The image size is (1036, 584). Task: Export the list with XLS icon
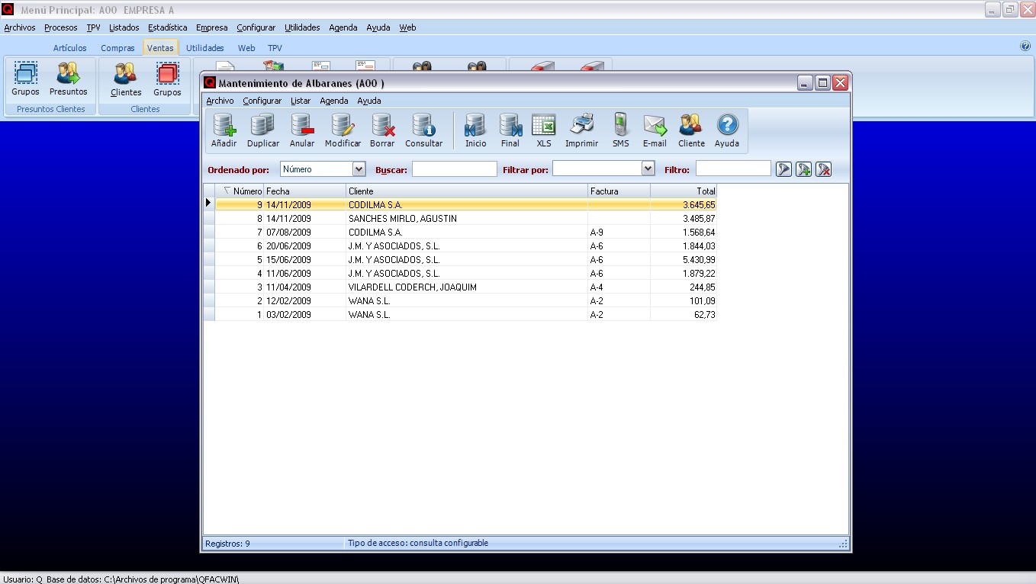point(543,130)
